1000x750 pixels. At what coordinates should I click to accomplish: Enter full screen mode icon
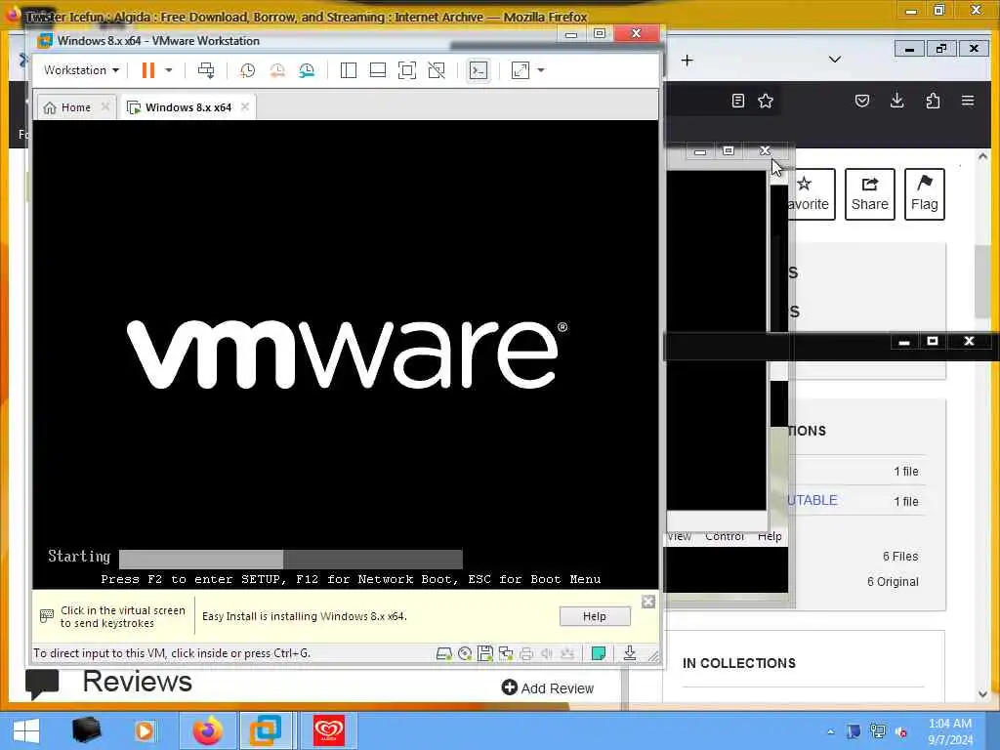point(407,70)
